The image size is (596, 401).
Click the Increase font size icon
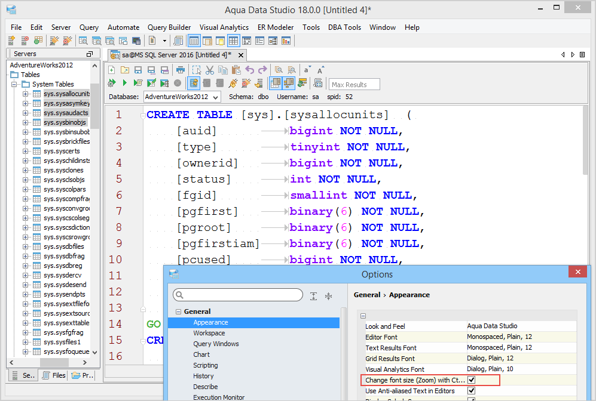tap(320, 70)
